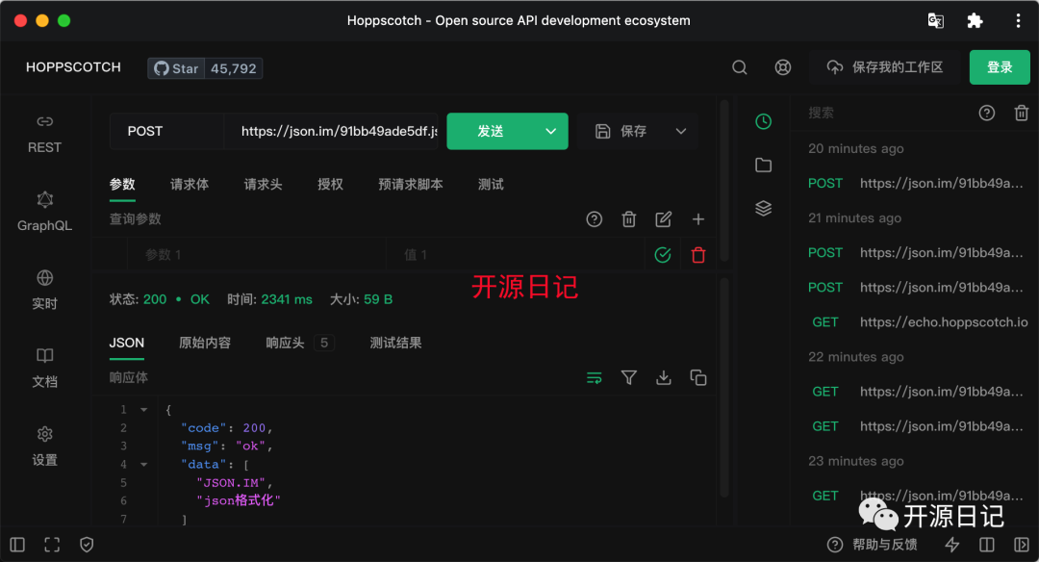Open browser extensions puzzle icon
The image size is (1039, 562).
[x=975, y=20]
